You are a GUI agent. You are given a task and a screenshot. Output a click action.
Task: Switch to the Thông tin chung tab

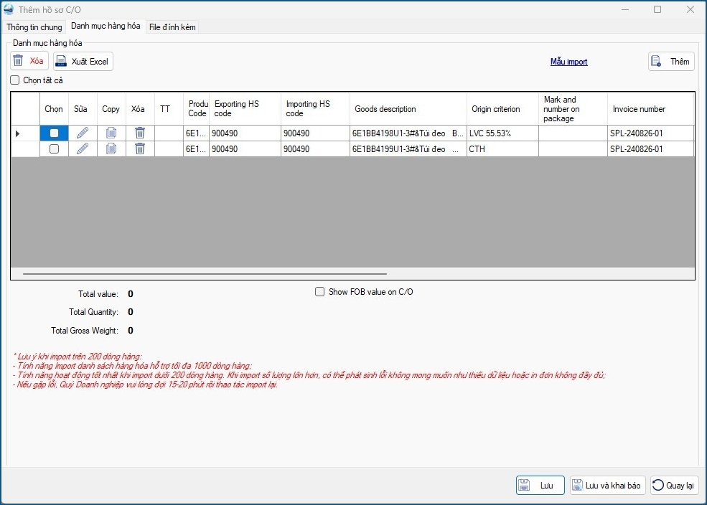34,27
